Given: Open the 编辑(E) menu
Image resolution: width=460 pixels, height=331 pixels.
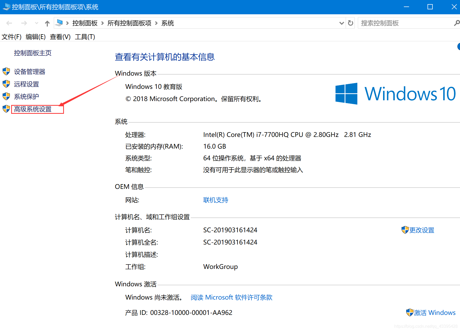Looking at the screenshot, I should click(36, 37).
